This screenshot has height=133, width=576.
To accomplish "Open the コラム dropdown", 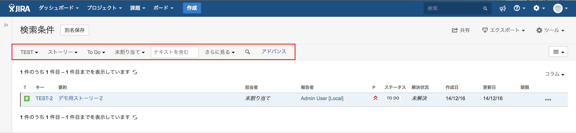I will [554, 74].
